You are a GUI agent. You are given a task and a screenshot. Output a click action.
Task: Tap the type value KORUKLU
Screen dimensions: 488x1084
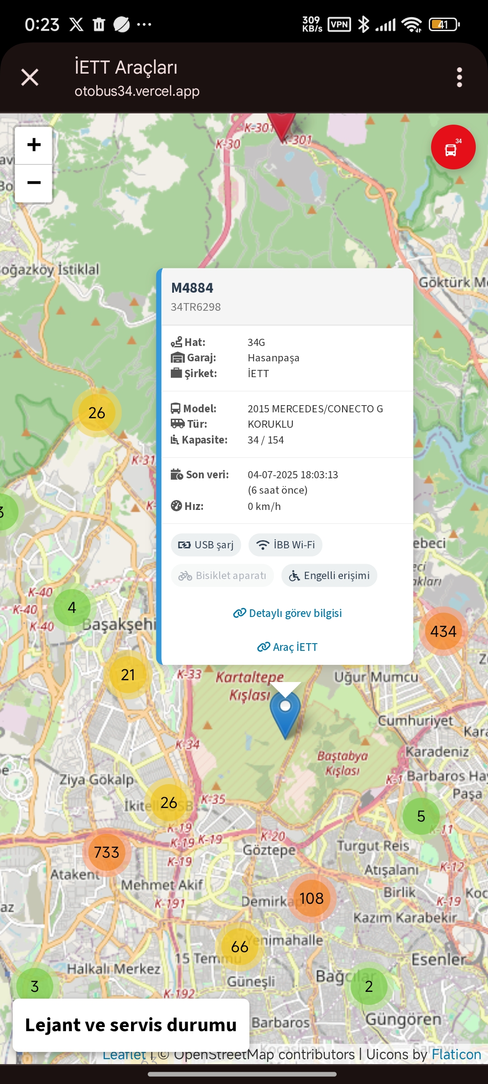(x=271, y=424)
